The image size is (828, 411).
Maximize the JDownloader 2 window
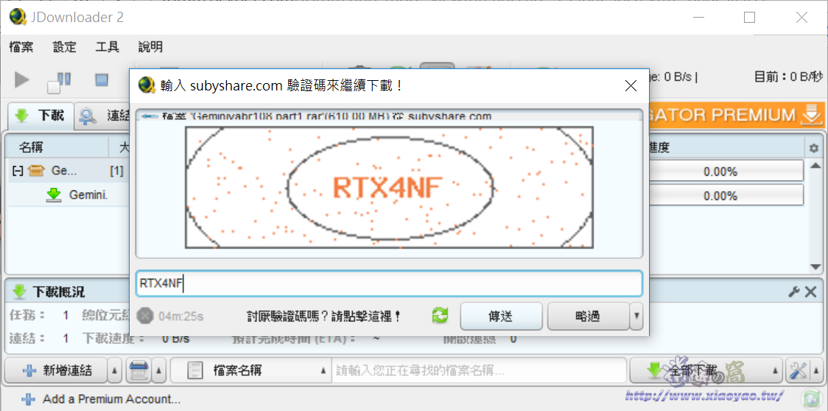(749, 18)
